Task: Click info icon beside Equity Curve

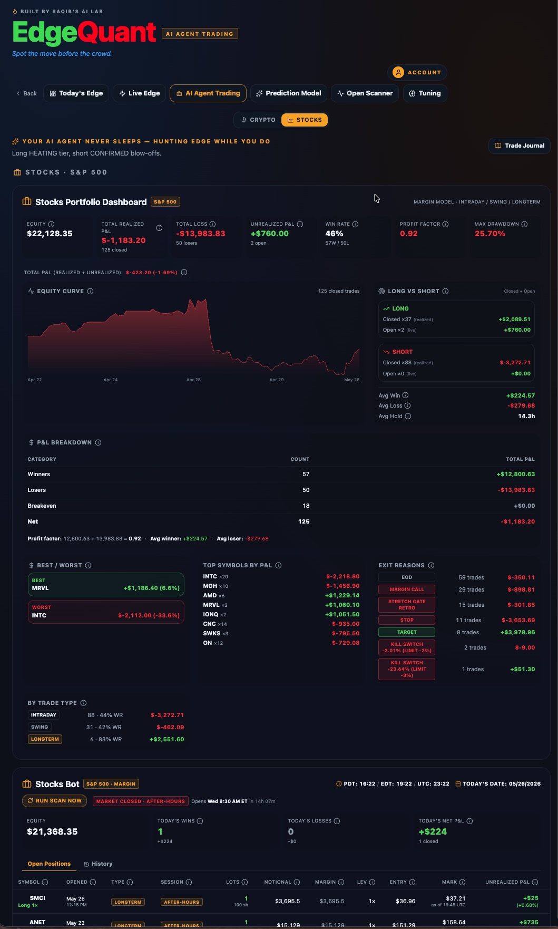Action: (90, 291)
